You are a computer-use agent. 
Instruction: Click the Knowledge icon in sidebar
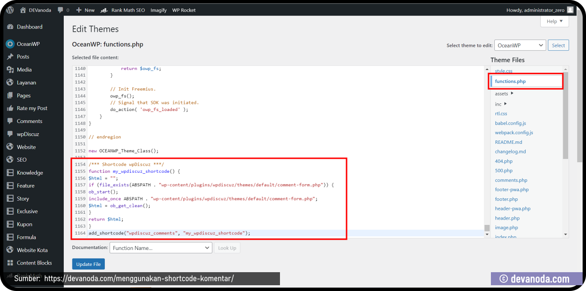coord(10,173)
